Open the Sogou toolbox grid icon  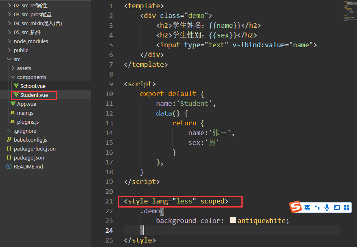(x=346, y=208)
